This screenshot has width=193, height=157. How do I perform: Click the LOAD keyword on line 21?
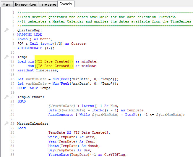[x=22, y=101]
